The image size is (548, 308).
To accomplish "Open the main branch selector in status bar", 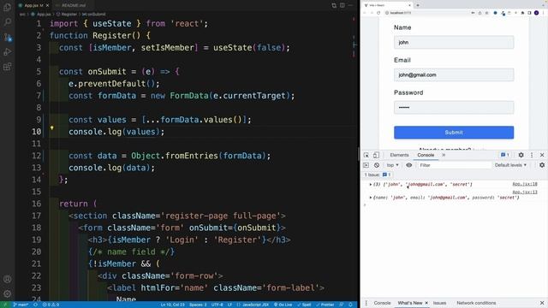I will pyautogui.click(x=21, y=305).
